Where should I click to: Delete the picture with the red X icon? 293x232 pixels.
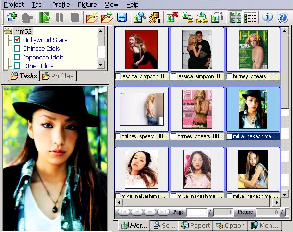pos(172,17)
